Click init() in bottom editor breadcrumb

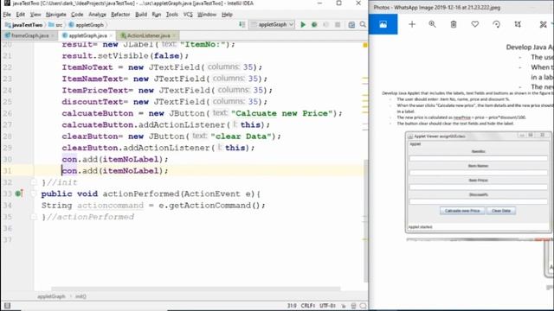[x=81, y=296]
